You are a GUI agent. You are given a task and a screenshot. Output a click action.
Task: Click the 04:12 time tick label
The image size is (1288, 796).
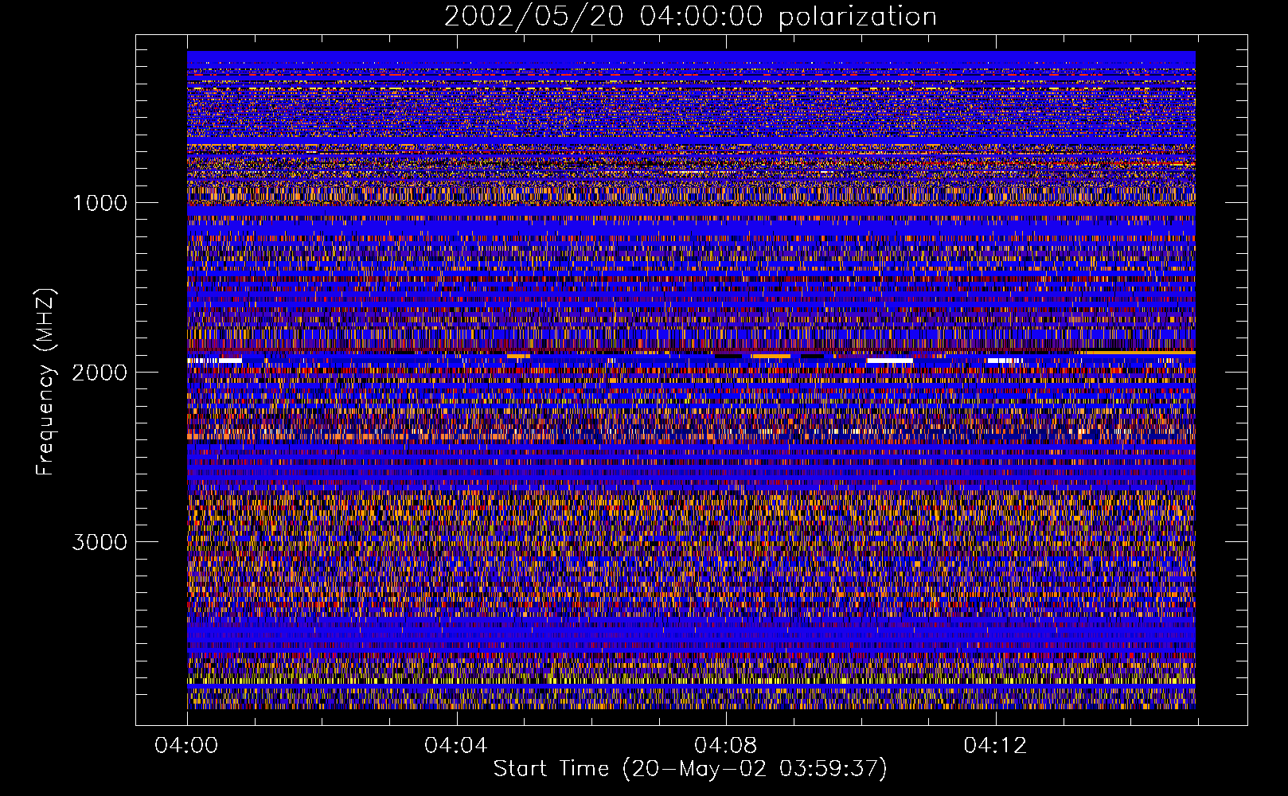click(995, 746)
